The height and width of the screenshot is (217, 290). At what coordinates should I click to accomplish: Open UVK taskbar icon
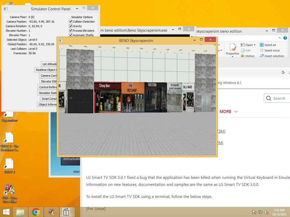coord(52,212)
